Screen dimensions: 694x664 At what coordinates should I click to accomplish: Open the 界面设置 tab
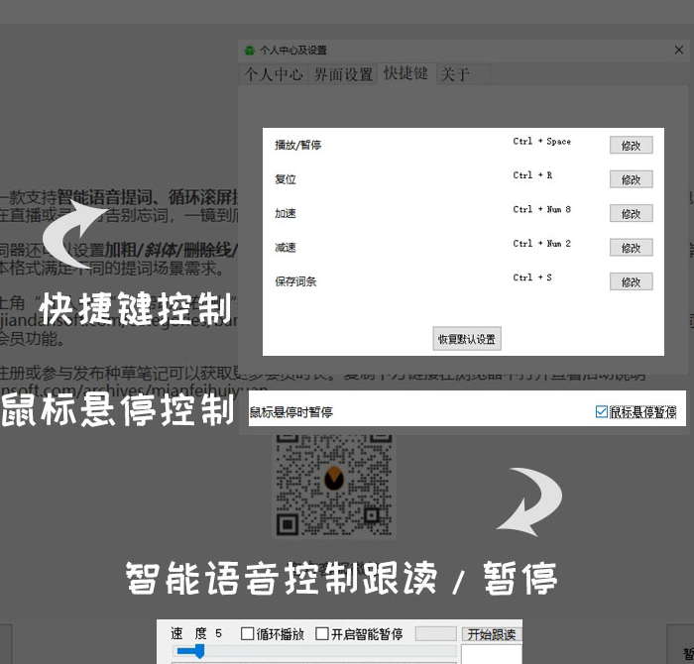(343, 74)
